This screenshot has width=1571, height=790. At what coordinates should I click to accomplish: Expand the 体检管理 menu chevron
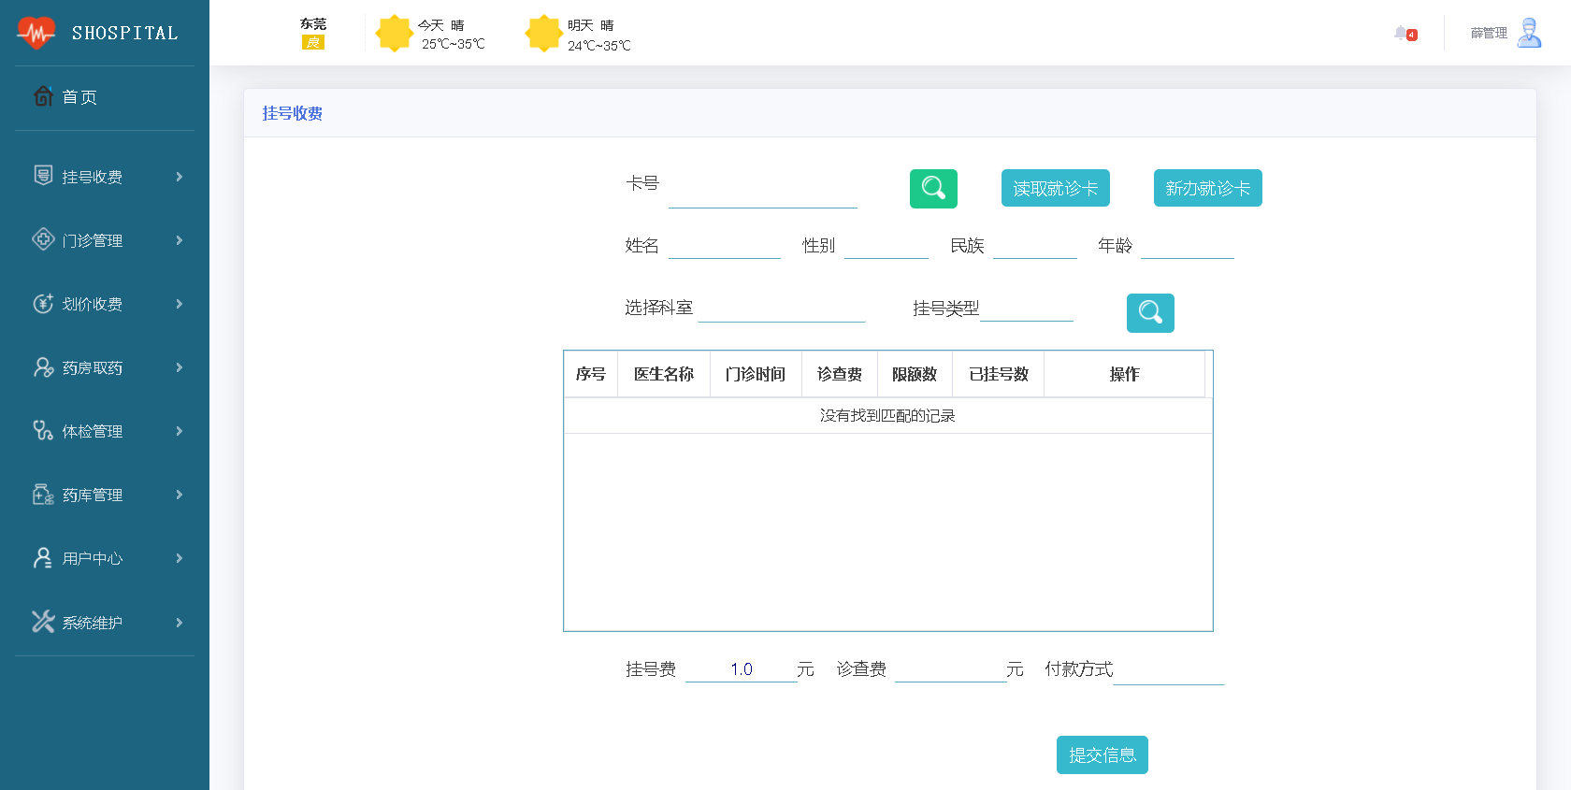pos(180,431)
